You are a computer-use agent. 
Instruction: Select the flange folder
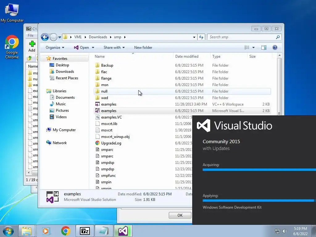pyautogui.click(x=182, y=78)
